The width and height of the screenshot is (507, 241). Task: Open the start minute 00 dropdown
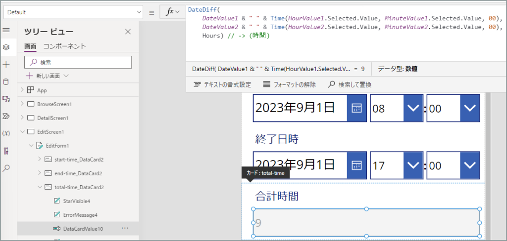coord(470,108)
